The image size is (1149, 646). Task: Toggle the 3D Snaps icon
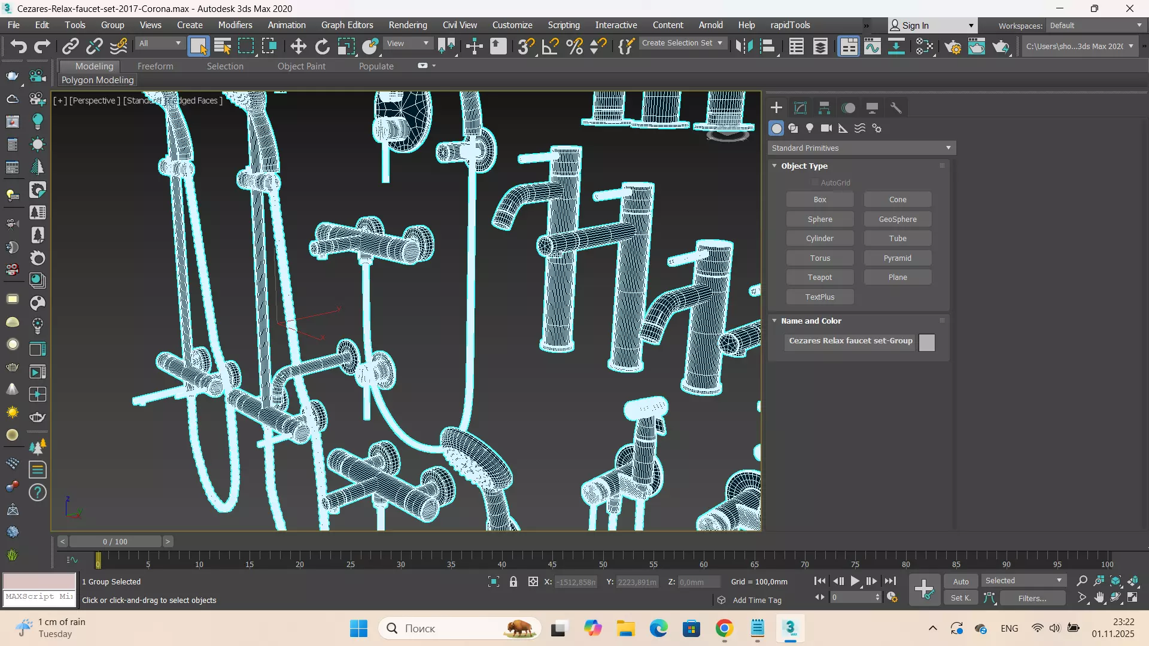click(x=526, y=46)
